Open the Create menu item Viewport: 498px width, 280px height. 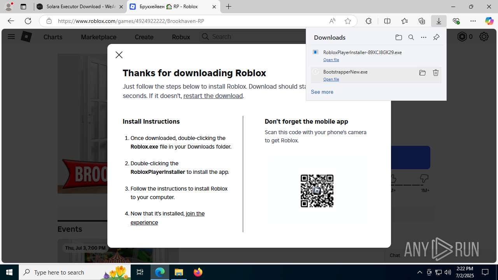(x=144, y=37)
